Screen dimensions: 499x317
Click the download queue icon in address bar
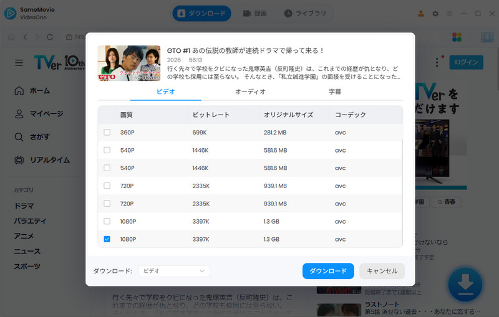487,37
